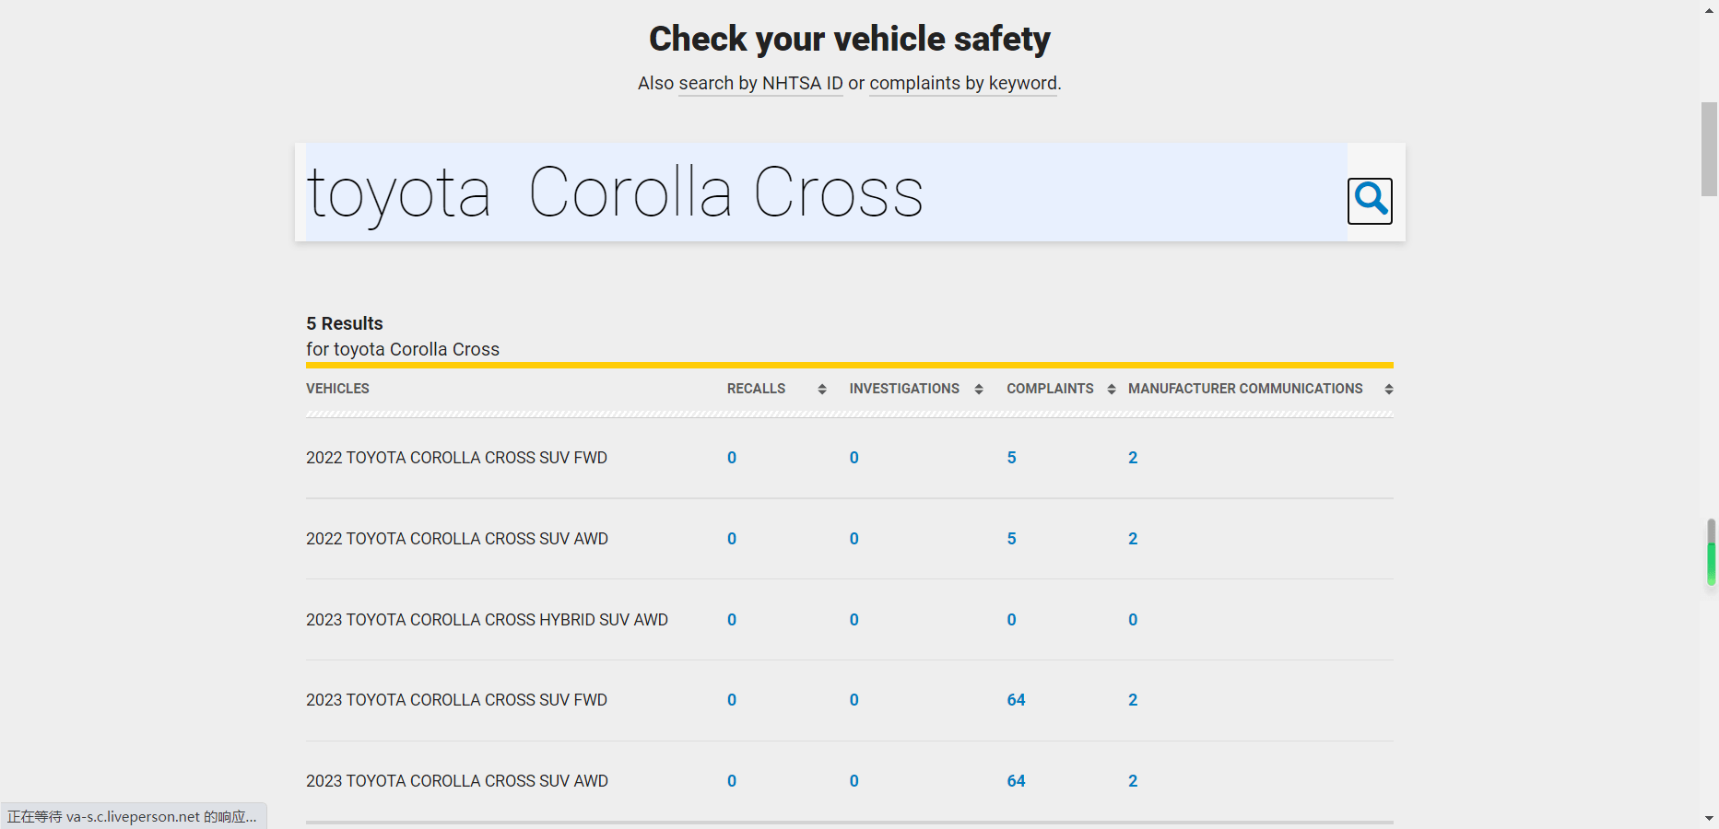Sort by Investigations column arrows

tap(979, 390)
